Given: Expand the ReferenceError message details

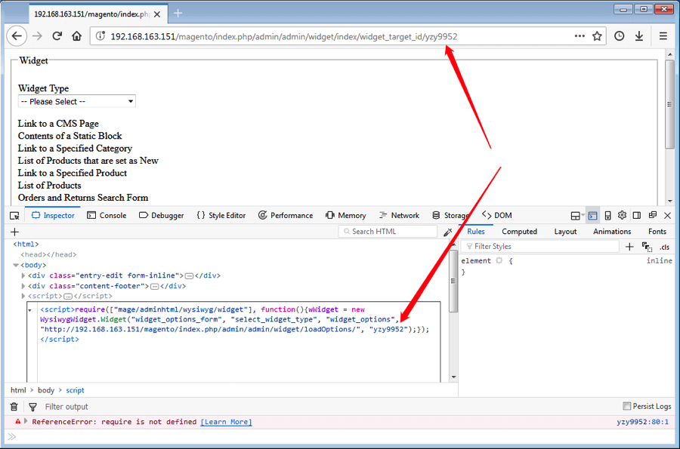Looking at the screenshot, I should [26, 422].
